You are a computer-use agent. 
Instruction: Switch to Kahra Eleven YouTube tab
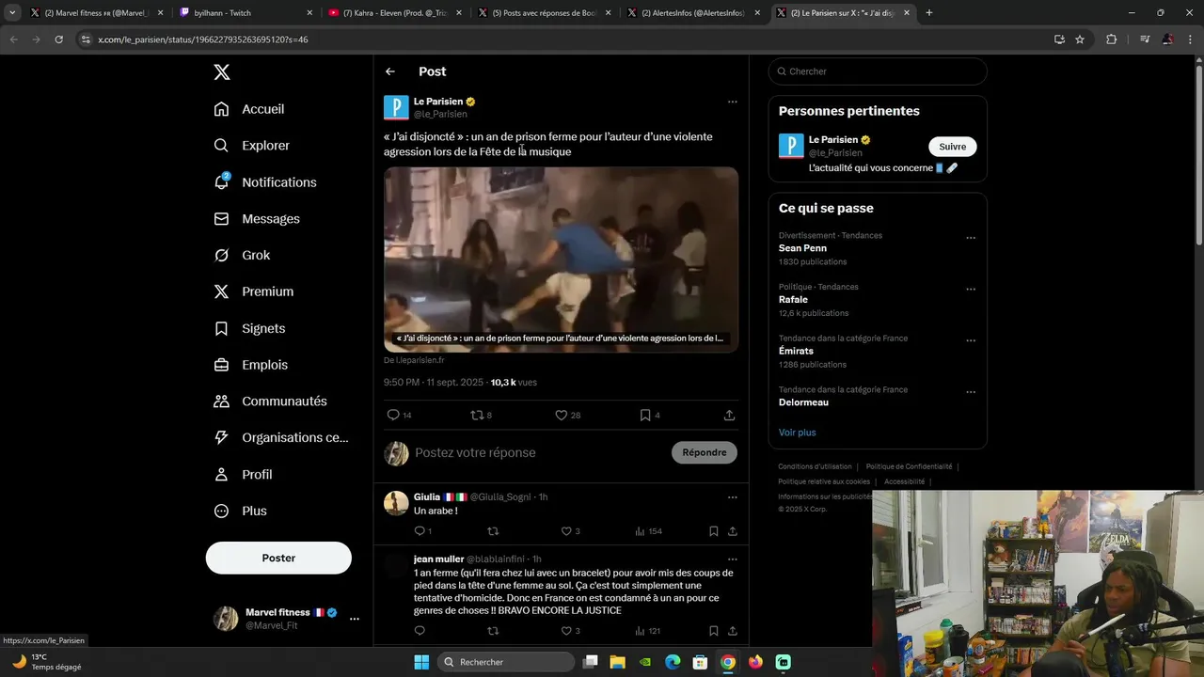395,13
